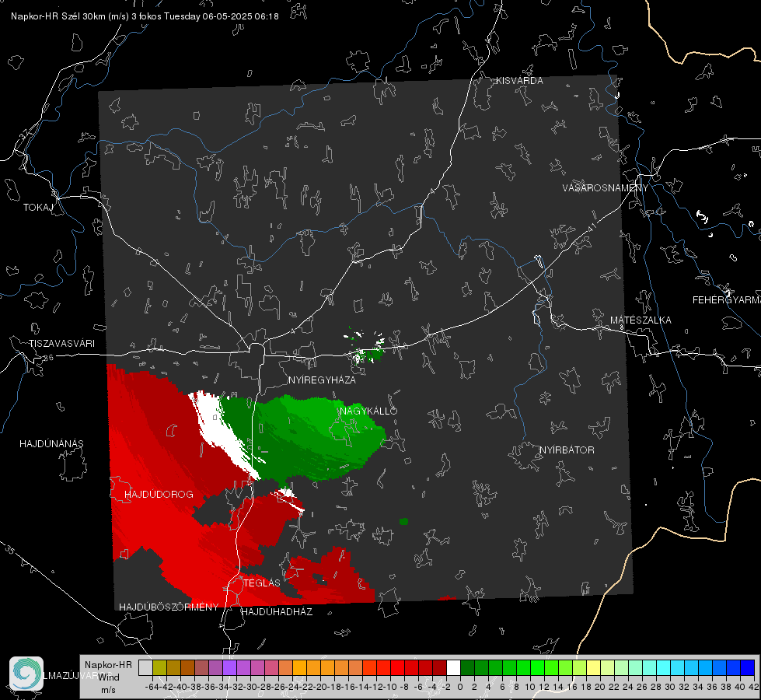
Task: Click the white zero-velocity band west of Nagykálló
Action: [223, 432]
